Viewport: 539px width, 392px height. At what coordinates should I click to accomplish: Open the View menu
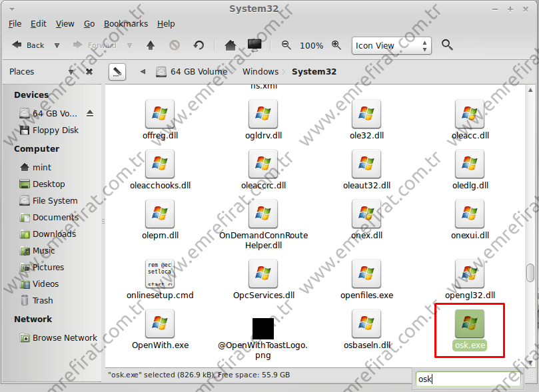click(x=65, y=23)
